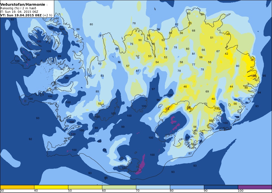Click the purple legend swatch above 100
Image resolution: width=272 pixels, height=193 pixels.
(255, 187)
